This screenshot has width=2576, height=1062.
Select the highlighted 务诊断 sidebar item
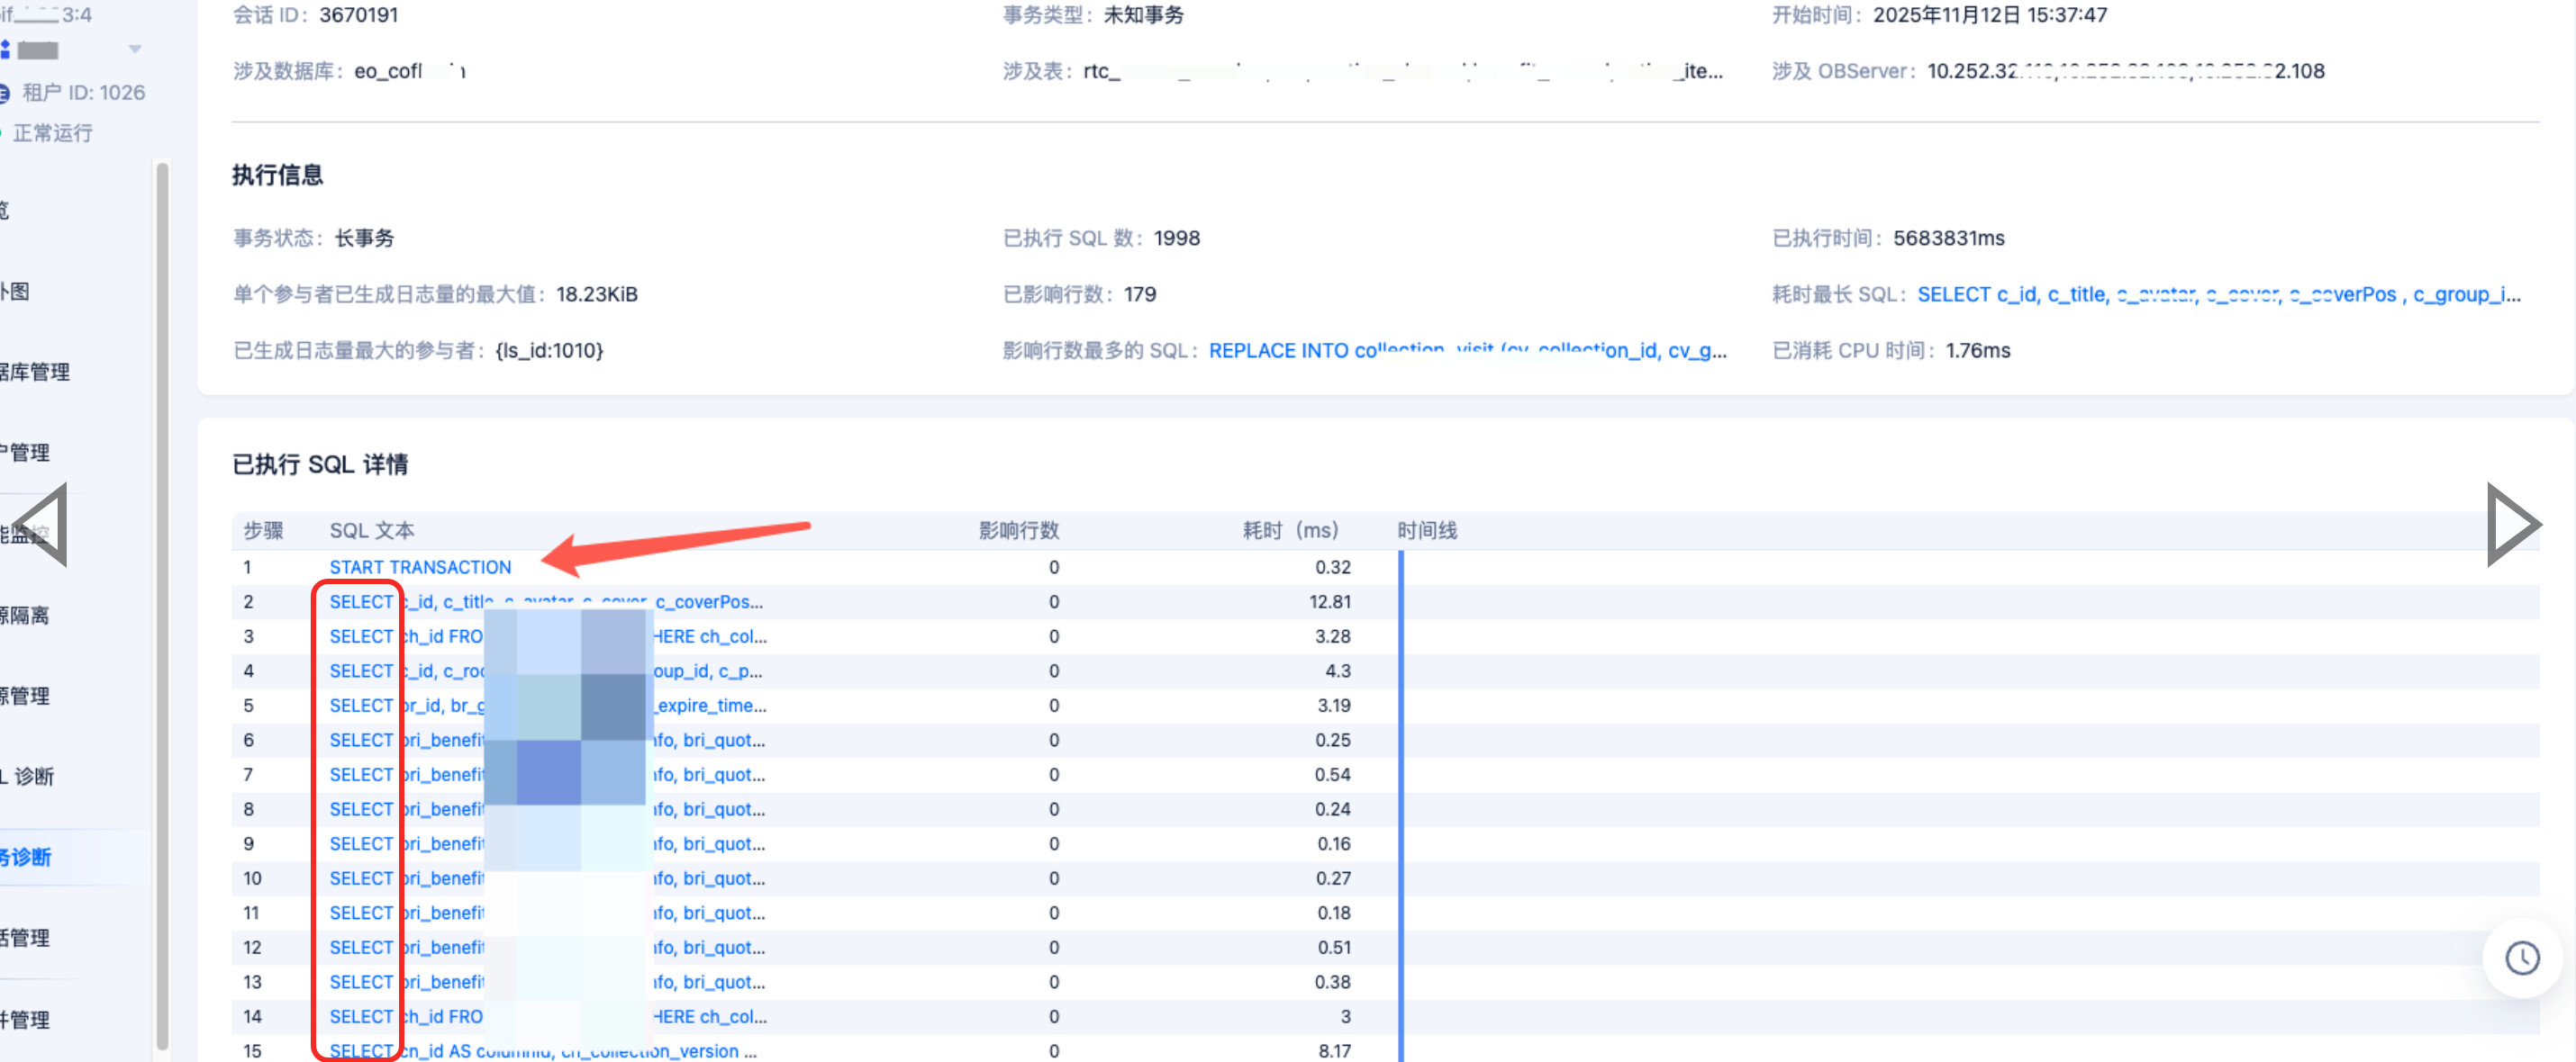pyautogui.click(x=27, y=857)
